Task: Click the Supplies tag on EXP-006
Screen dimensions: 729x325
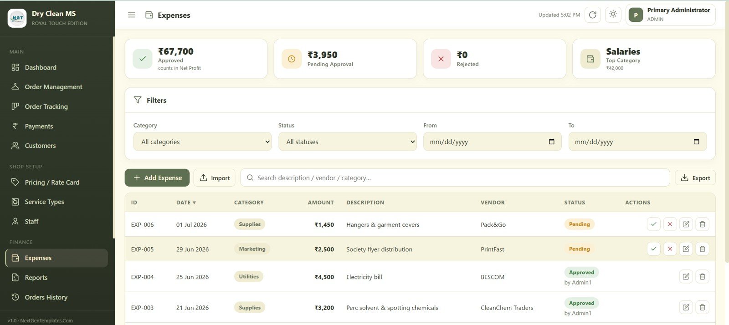Action: pos(250,224)
